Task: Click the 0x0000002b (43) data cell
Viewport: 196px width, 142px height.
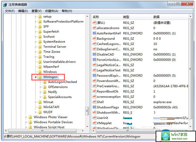Action: click(x=165, y=107)
